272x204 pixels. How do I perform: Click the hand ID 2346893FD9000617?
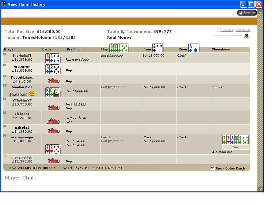click(36, 168)
